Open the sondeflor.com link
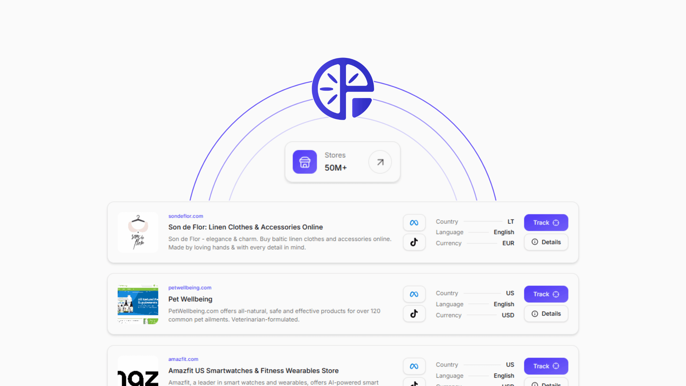686x386 pixels. [186, 216]
